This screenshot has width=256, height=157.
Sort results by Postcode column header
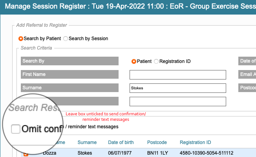(x=157, y=142)
